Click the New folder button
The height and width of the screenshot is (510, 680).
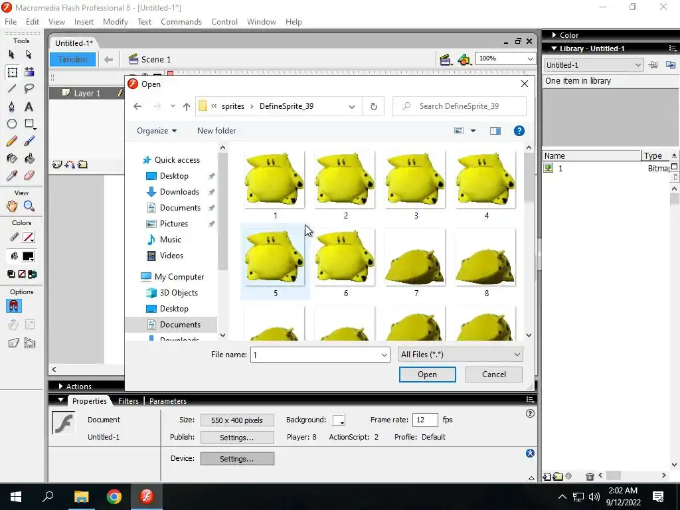[x=216, y=131]
